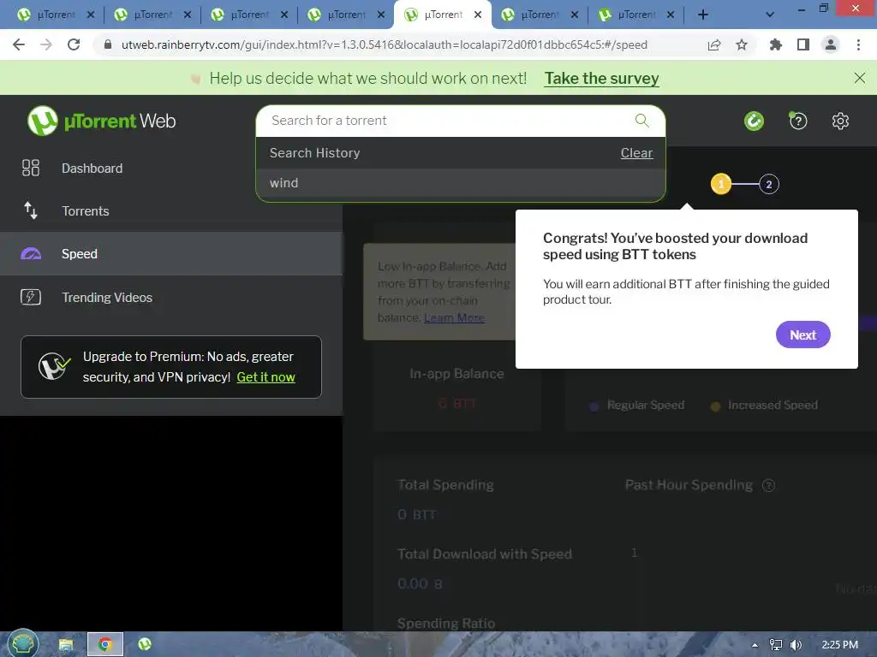View site lock information

pyautogui.click(x=108, y=44)
